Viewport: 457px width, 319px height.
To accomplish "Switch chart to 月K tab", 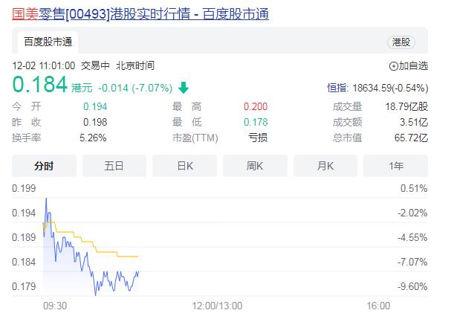I will [x=325, y=166].
